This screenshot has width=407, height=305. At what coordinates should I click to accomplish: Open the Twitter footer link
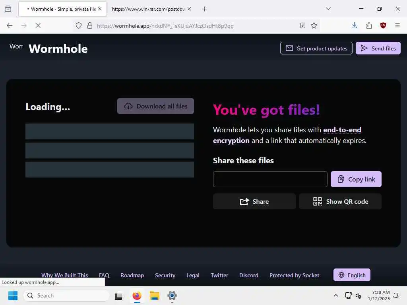219,275
